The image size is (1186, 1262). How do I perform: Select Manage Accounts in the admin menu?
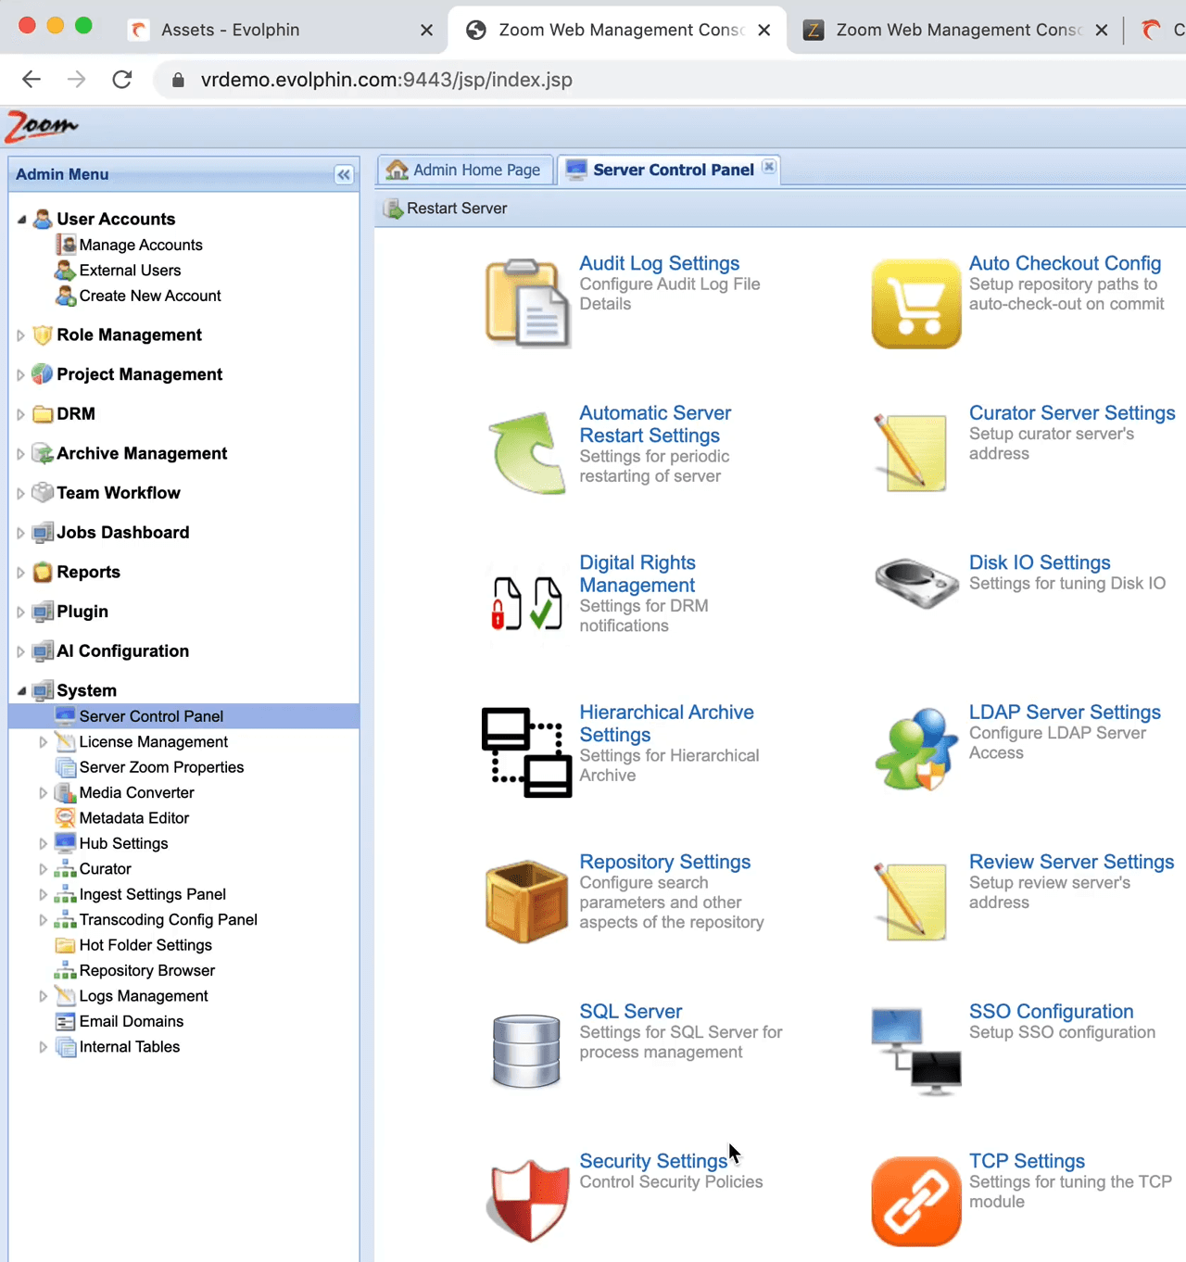140,245
